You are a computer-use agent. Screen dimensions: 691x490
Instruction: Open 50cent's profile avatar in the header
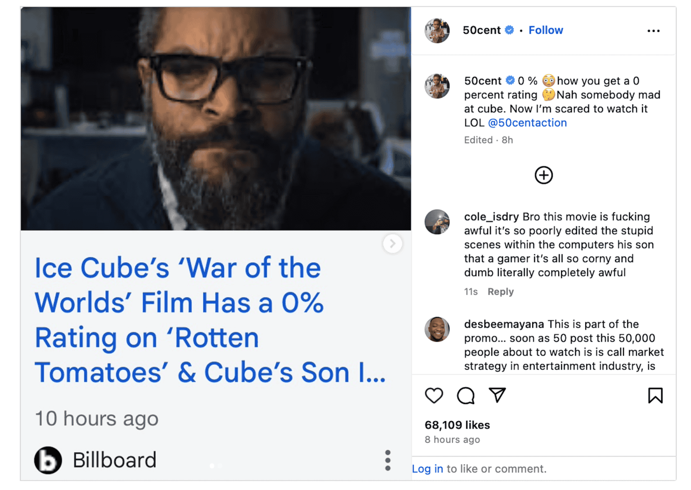click(437, 30)
